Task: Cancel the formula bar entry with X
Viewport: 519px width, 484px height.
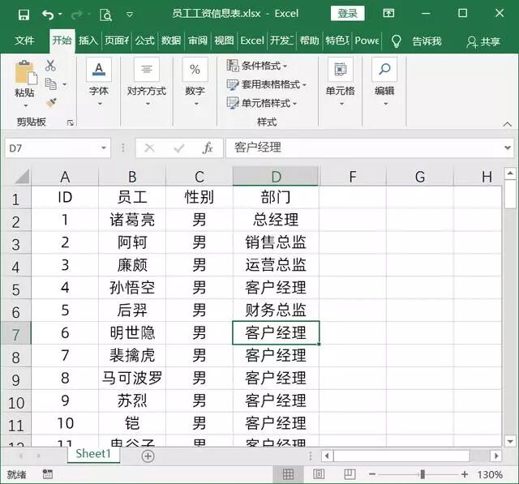Action: [x=149, y=148]
